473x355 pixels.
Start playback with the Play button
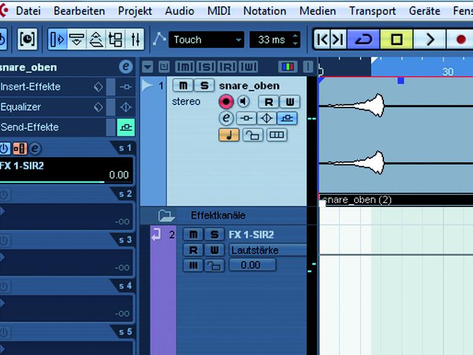pyautogui.click(x=429, y=39)
